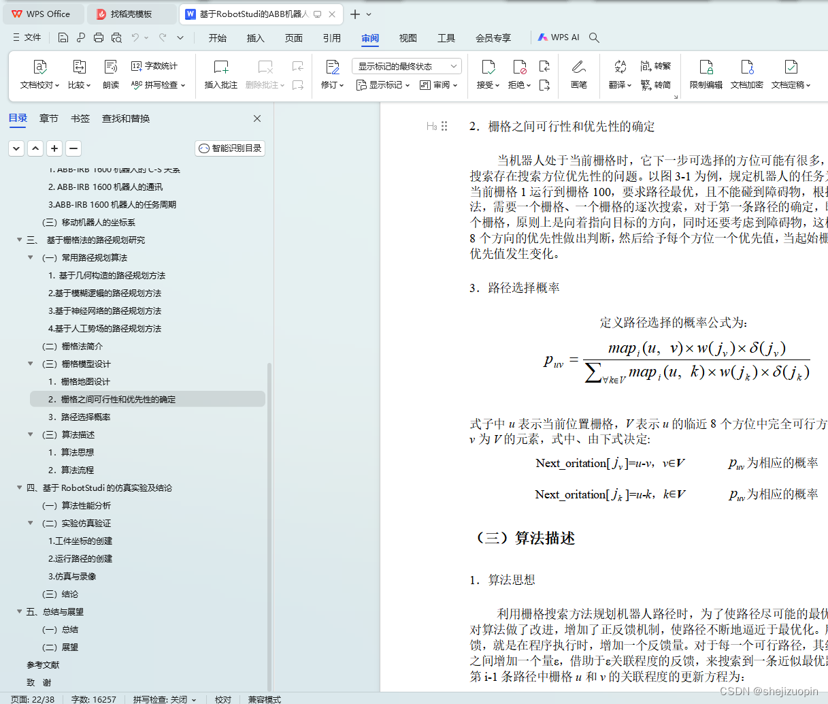Viewport: 828px width, 704px height.
Task: Collapse the 三、基于栅格法的路径规划研究 outline node
Action: point(20,240)
